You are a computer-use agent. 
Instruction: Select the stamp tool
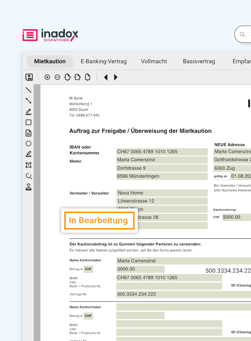(x=28, y=187)
